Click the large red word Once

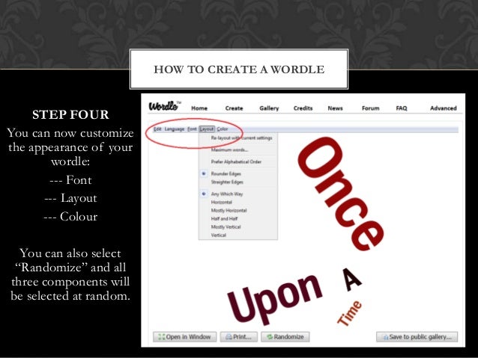click(x=340, y=194)
